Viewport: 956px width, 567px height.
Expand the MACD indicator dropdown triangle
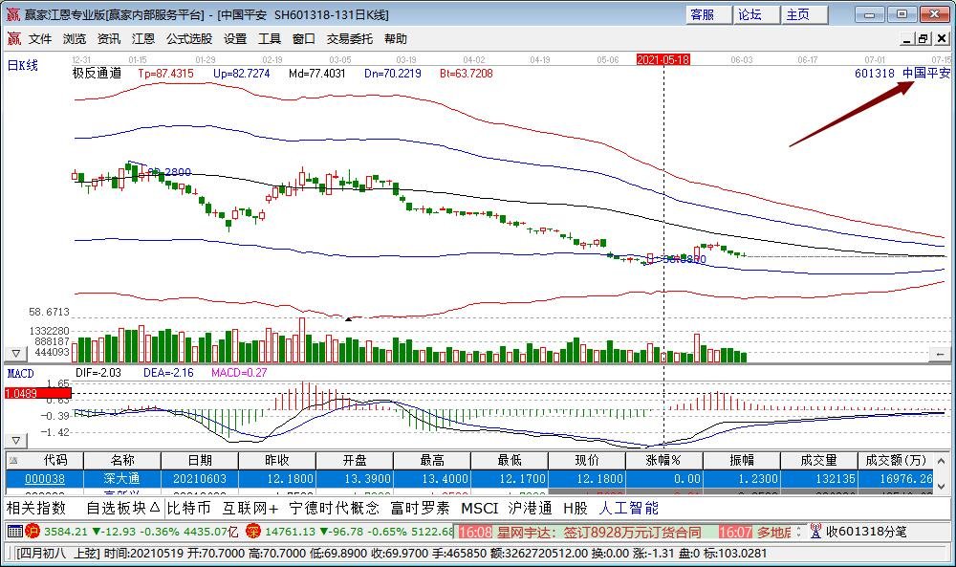(x=16, y=440)
